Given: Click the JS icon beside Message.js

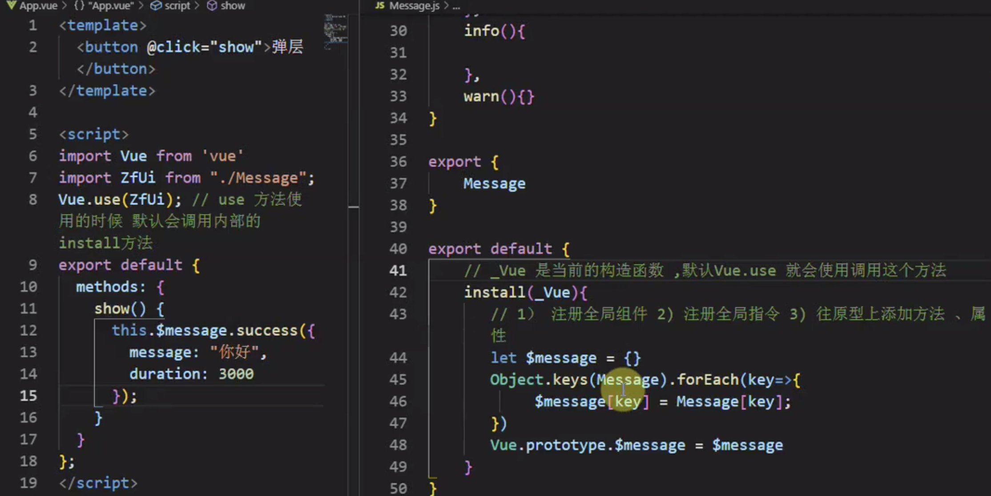Looking at the screenshot, I should 380,5.
